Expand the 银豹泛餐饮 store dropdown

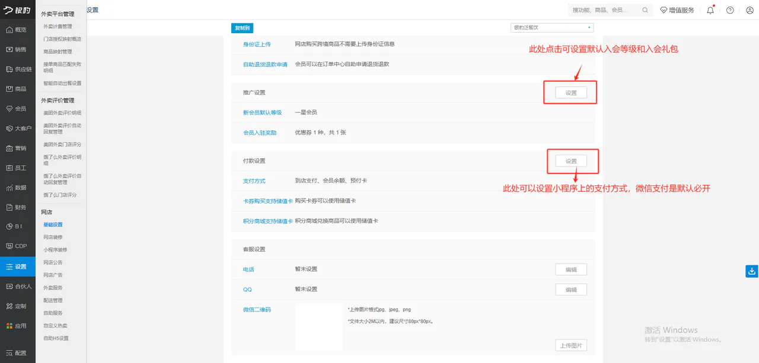(552, 27)
